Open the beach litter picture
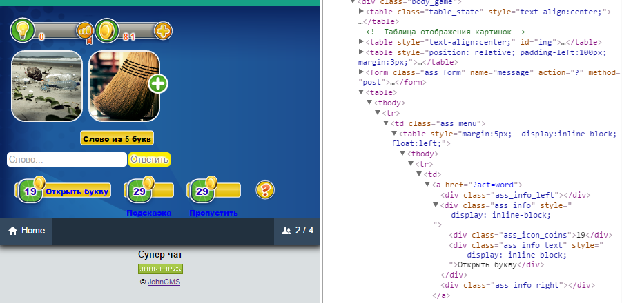The image size is (622, 303). [46, 86]
